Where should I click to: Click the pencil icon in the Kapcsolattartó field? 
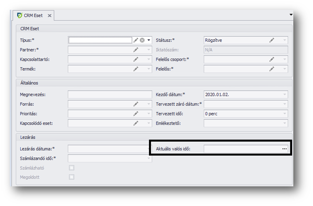(x=135, y=59)
